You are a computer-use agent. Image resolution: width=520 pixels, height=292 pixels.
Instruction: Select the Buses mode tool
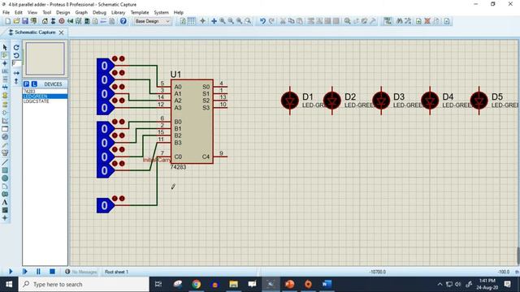(x=5, y=88)
